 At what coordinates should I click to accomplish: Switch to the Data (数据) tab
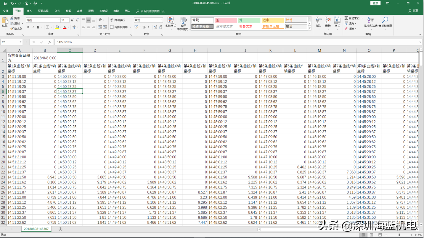(x=68, y=11)
